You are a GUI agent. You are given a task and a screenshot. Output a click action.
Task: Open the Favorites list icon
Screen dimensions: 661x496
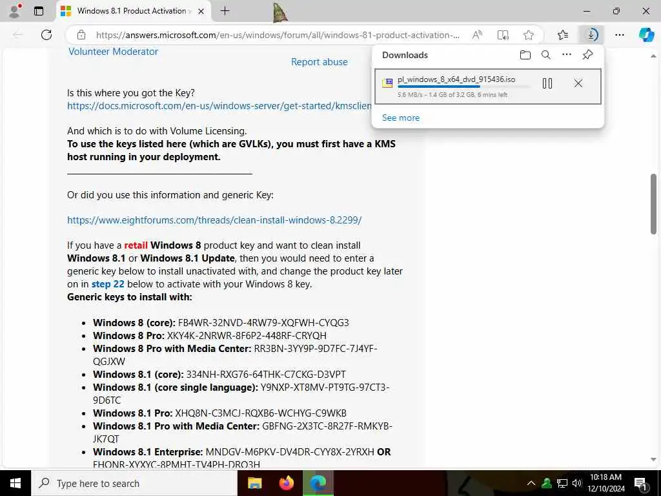pyautogui.click(x=563, y=35)
